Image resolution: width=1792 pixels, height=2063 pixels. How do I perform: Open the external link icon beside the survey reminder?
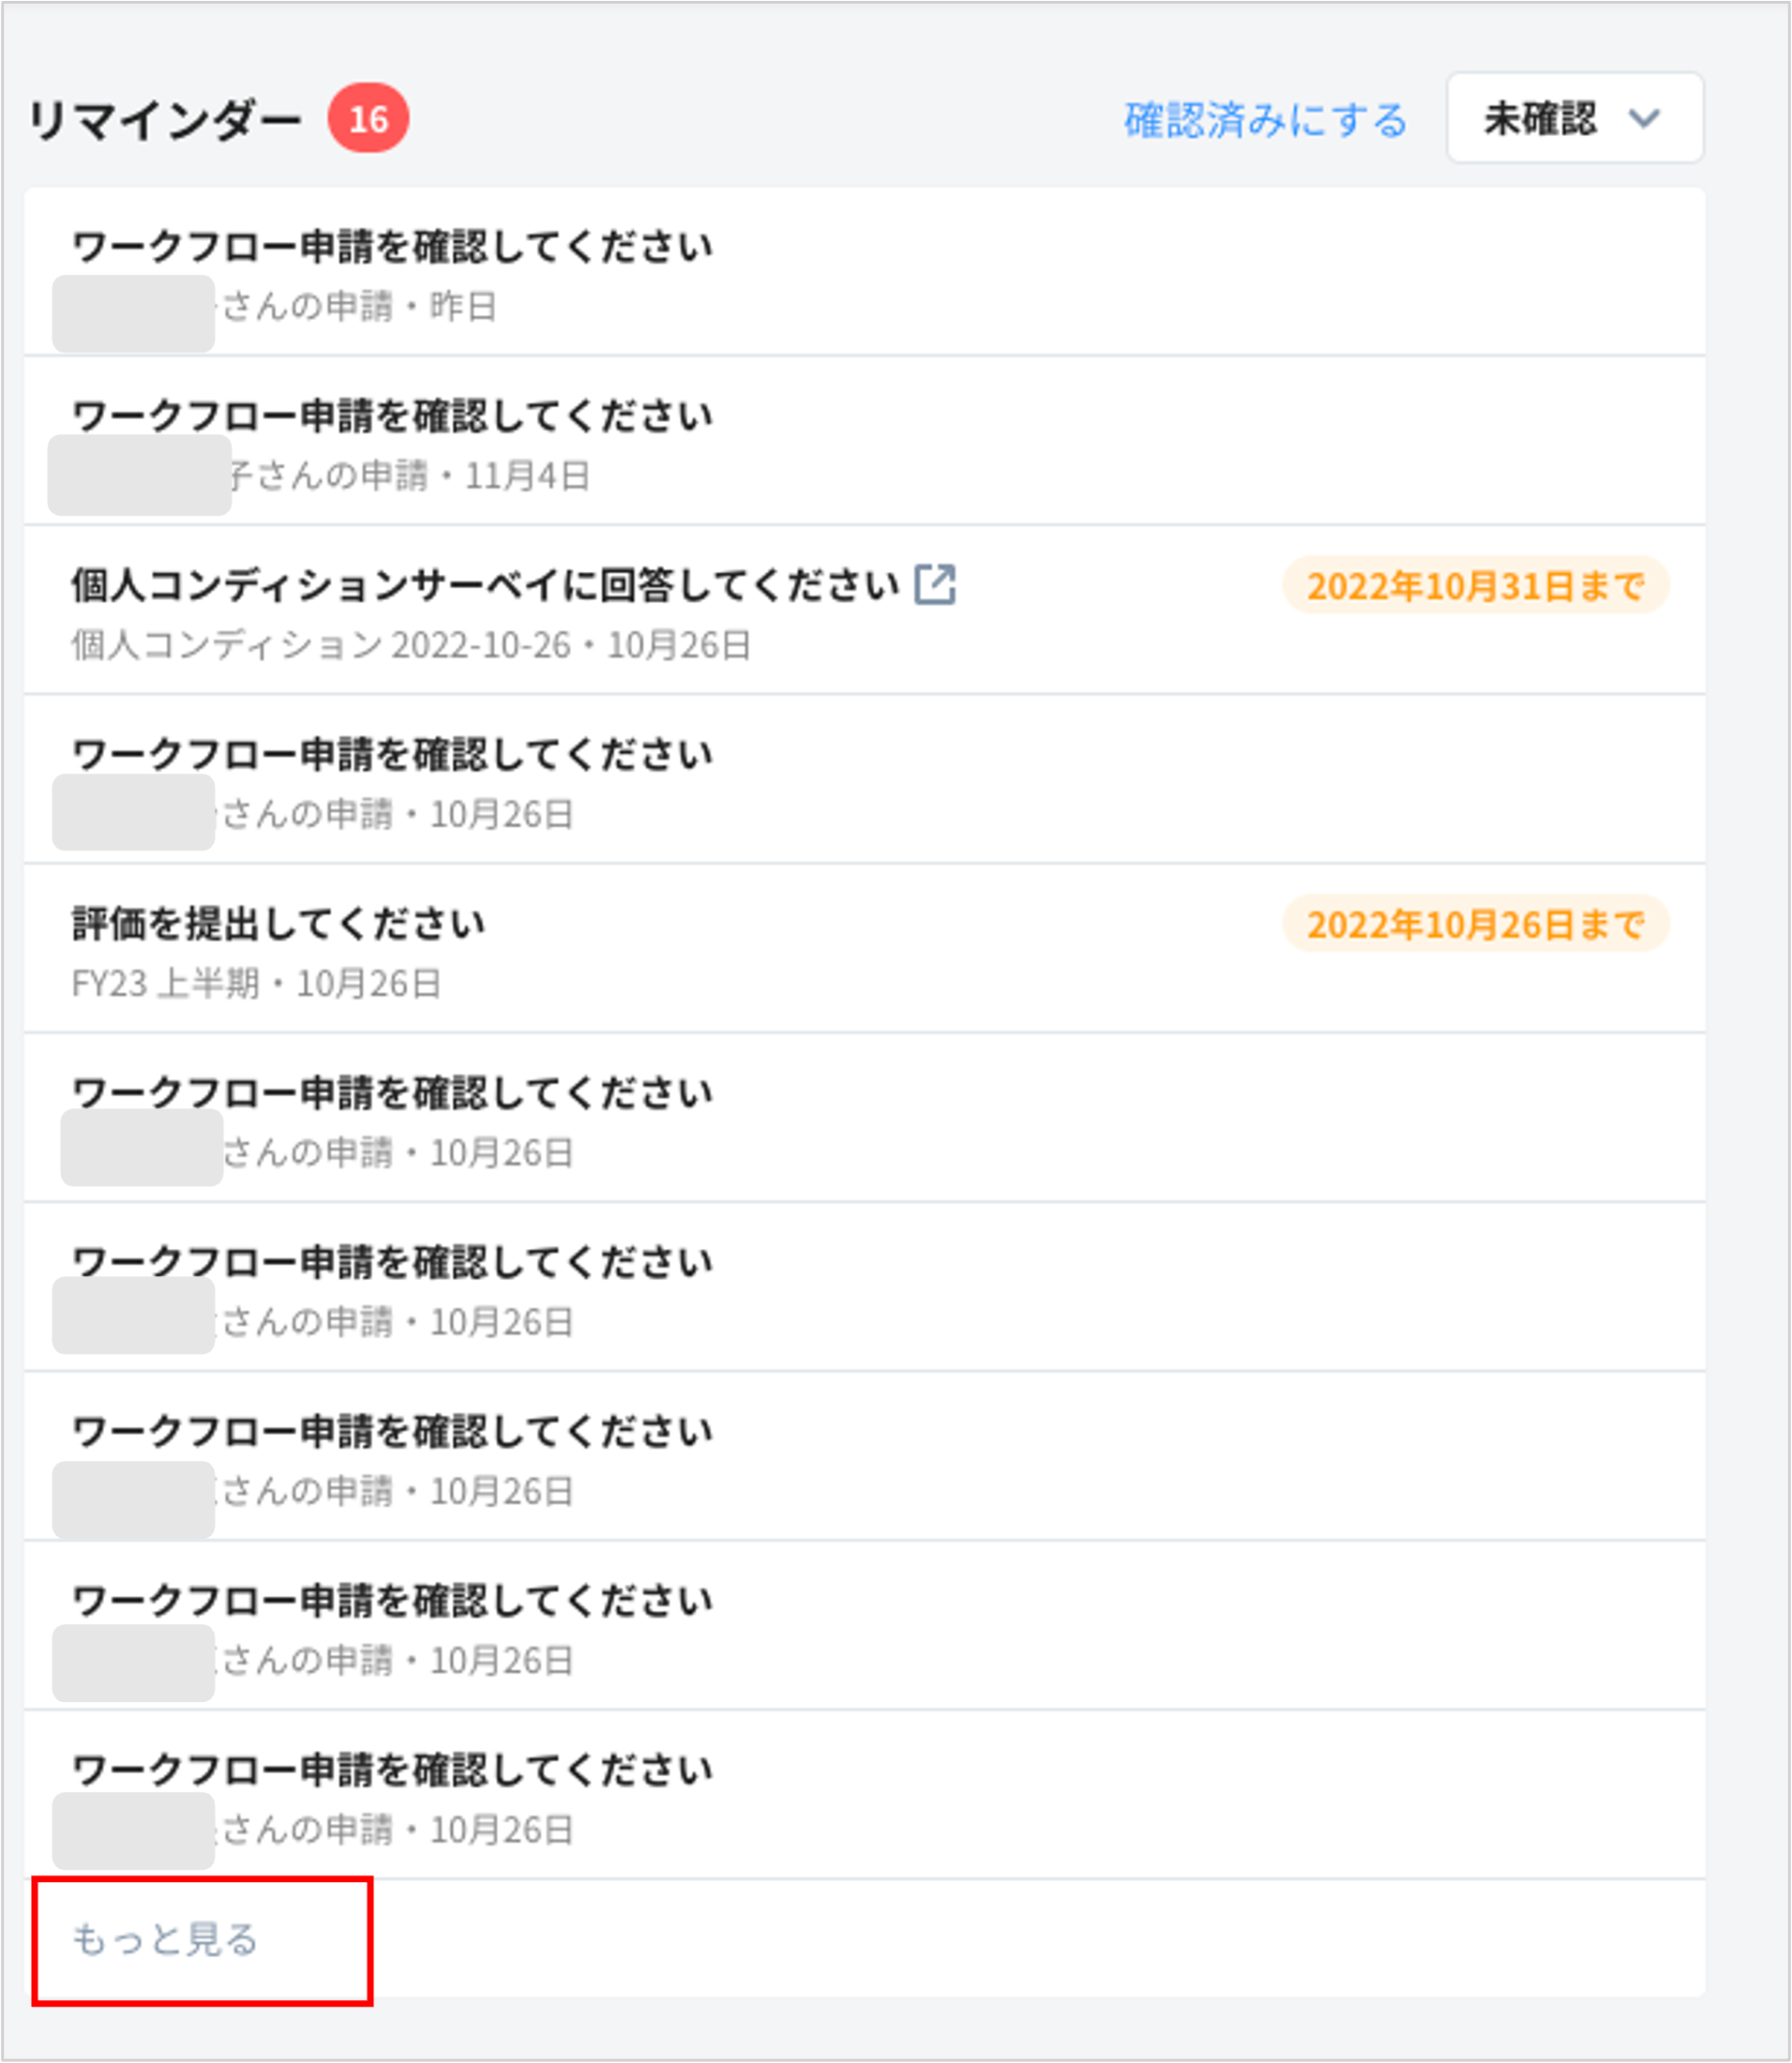coord(935,585)
